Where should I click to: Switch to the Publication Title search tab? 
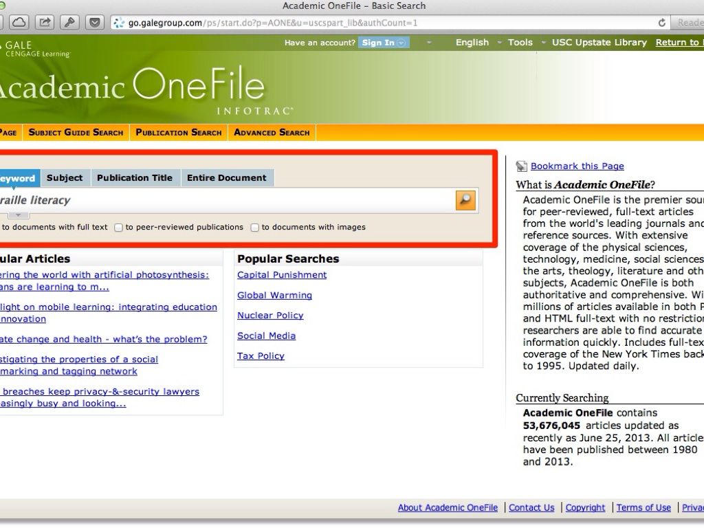[135, 177]
